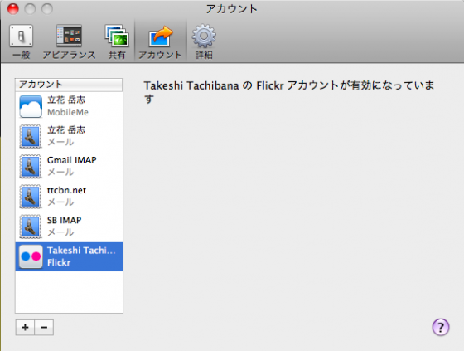Click the Flickr dots icon

31,256
